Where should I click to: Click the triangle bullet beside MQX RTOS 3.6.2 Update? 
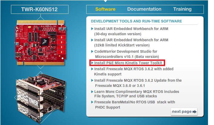(92, 80)
